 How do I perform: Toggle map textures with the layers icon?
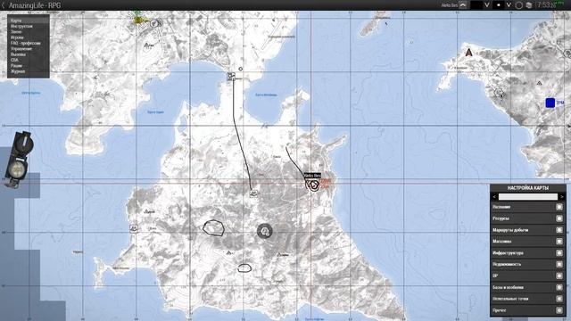(529, 5)
